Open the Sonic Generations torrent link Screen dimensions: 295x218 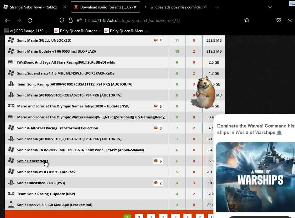[32, 161]
